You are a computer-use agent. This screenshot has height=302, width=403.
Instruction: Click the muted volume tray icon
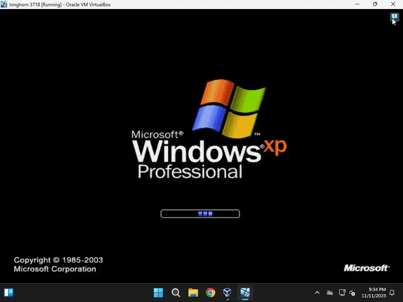coord(352,293)
